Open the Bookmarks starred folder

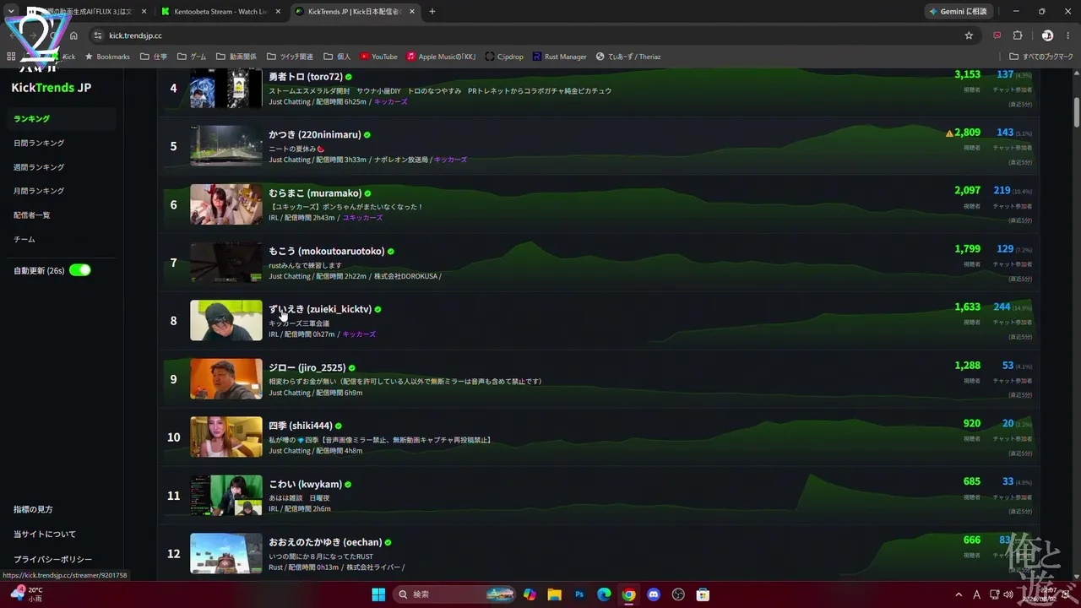coord(107,57)
